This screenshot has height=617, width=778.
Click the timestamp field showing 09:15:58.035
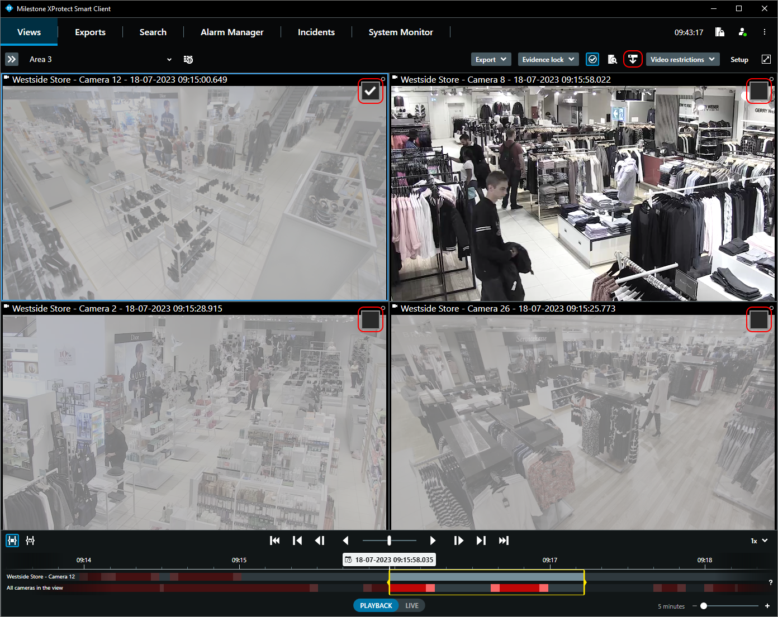[388, 559]
